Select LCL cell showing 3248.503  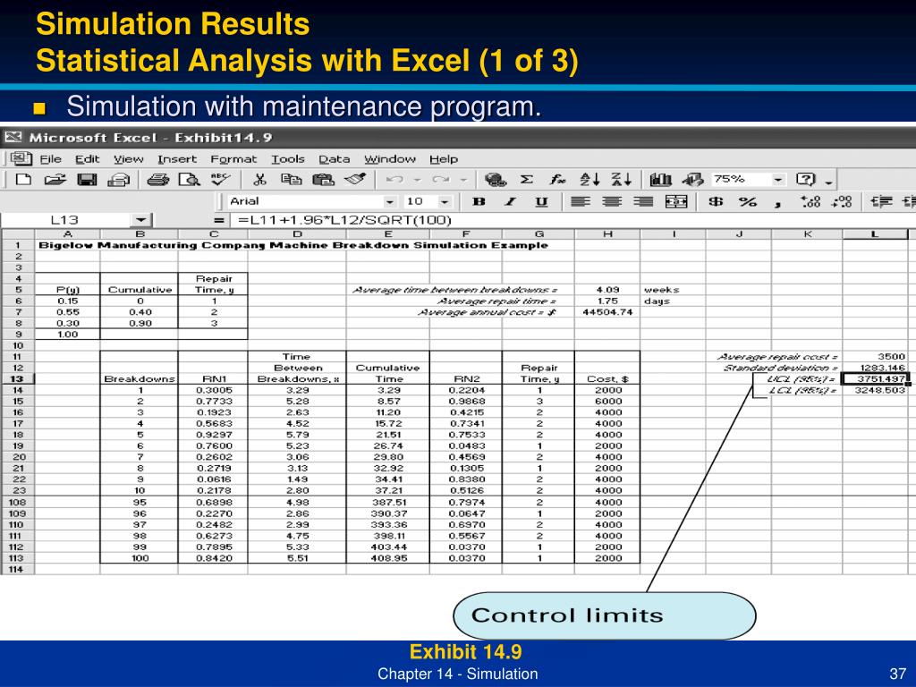[x=875, y=390]
